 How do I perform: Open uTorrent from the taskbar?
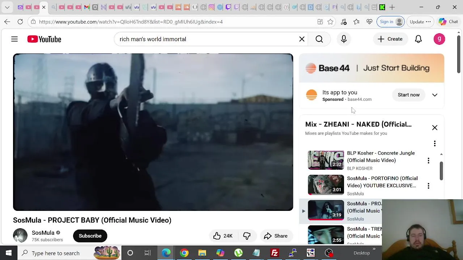[x=238, y=253]
